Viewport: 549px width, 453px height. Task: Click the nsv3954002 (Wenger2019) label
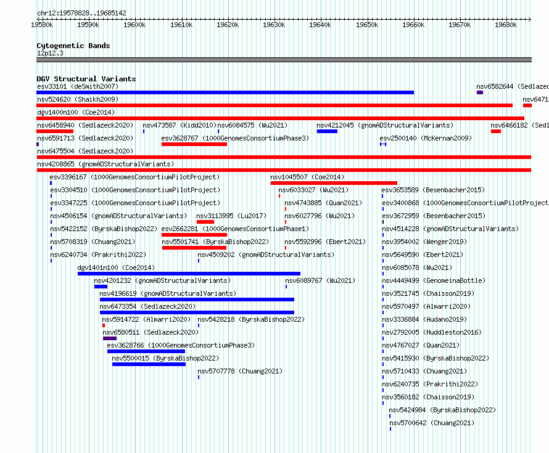(x=424, y=242)
